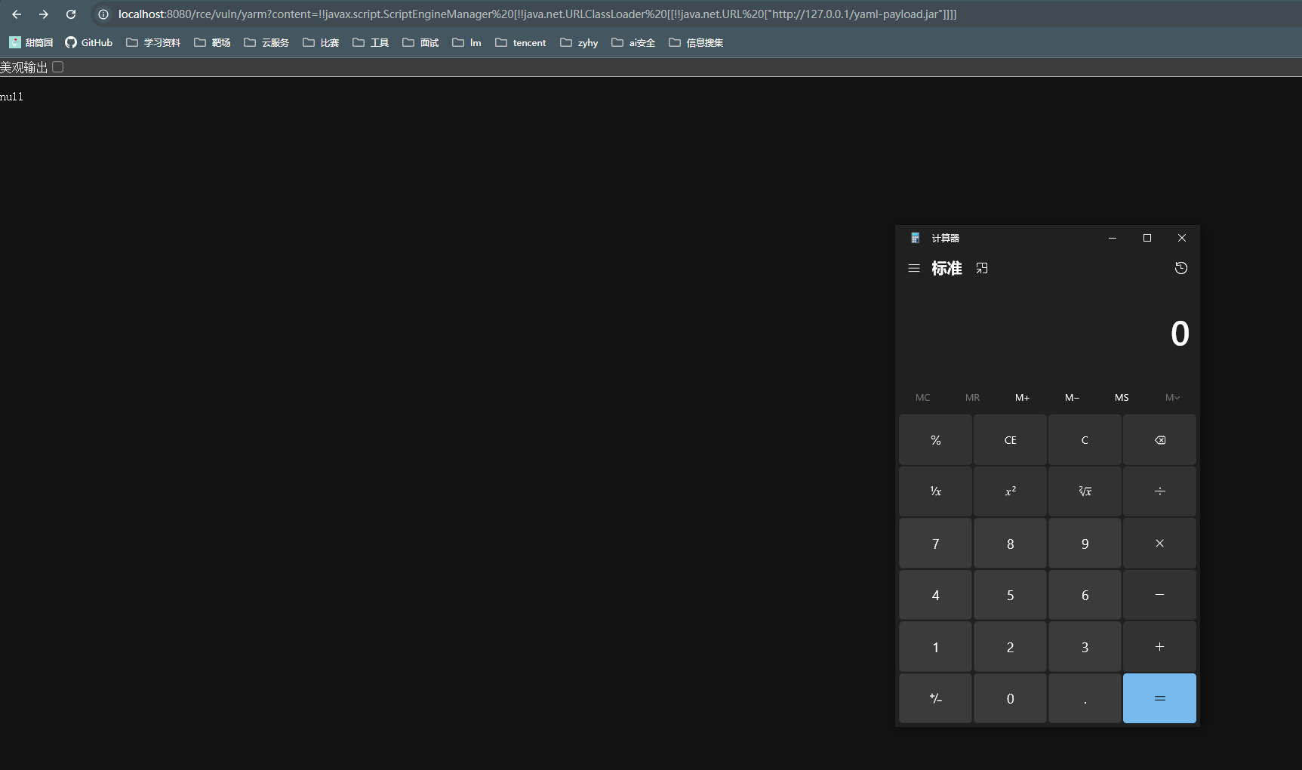Click digit 2 on Calculator
Image resolution: width=1302 pixels, height=770 pixels.
pyautogui.click(x=1010, y=647)
